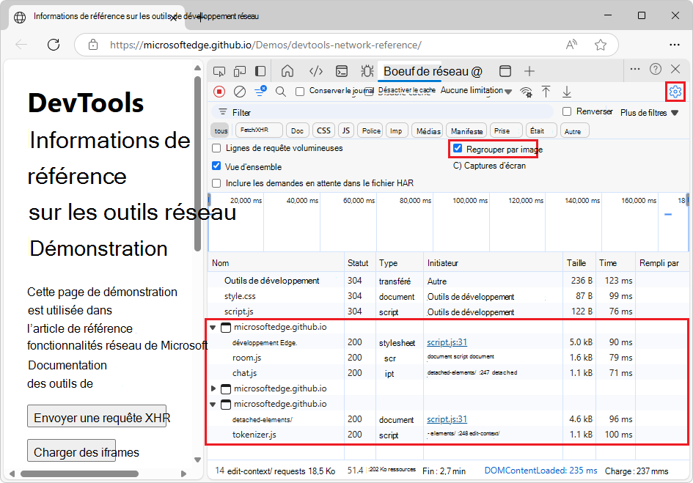Open Plus de filtres dropdown
Viewport: 693px width, 483px height.
649,113
